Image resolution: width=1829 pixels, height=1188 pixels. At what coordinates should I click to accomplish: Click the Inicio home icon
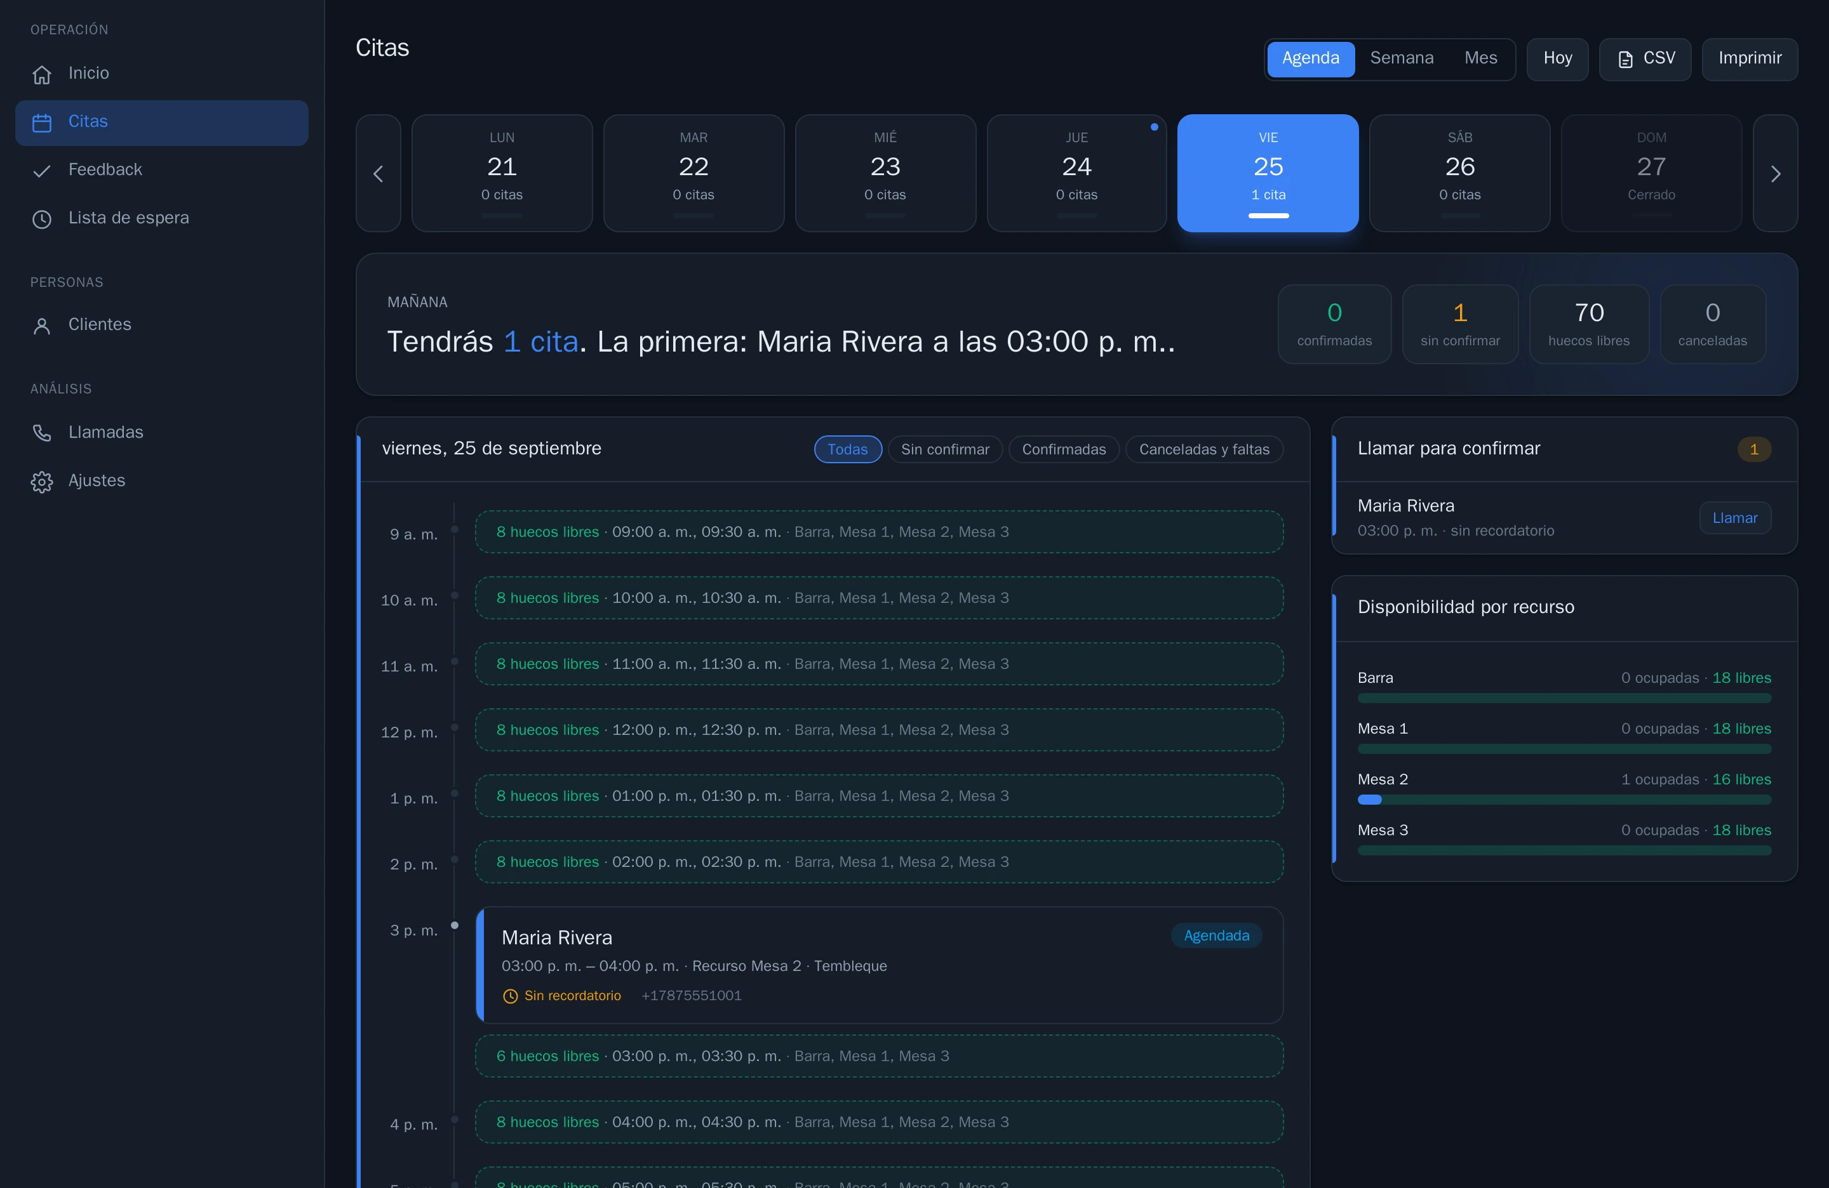click(x=41, y=74)
